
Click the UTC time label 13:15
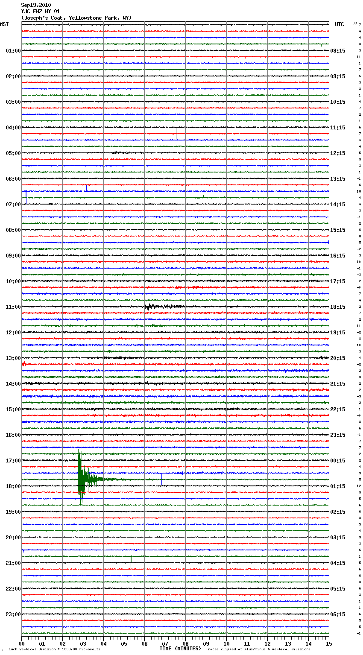pyautogui.click(x=338, y=179)
